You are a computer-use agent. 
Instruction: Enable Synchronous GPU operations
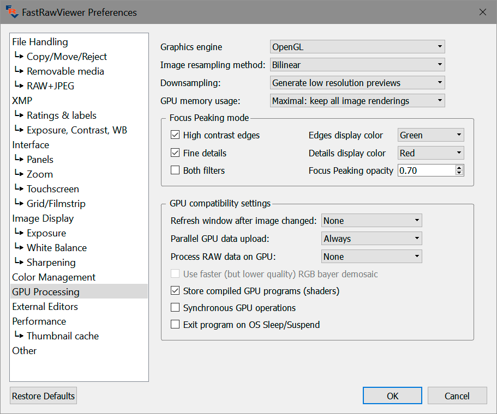175,308
